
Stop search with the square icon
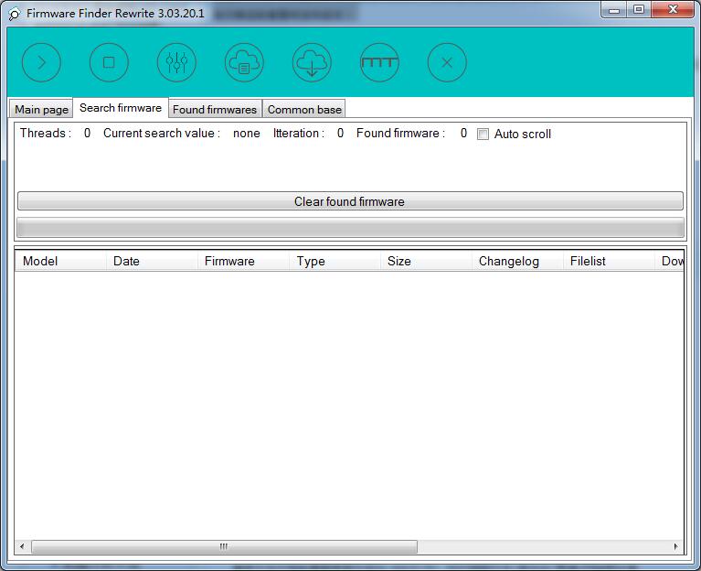tap(109, 62)
